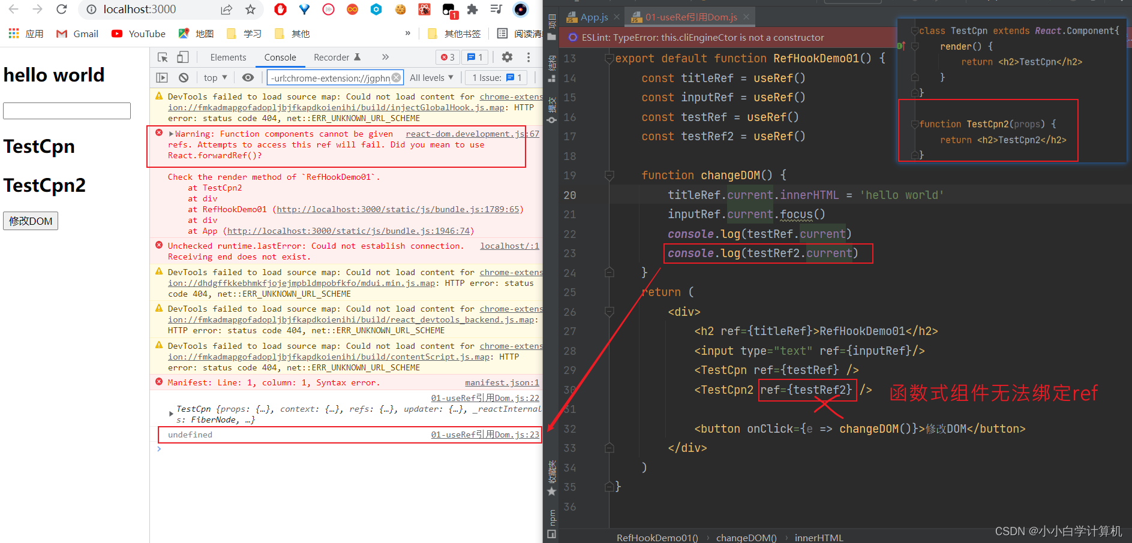The image size is (1132, 543).
Task: Expand the logged TestCpn object
Action: pyautogui.click(x=172, y=414)
